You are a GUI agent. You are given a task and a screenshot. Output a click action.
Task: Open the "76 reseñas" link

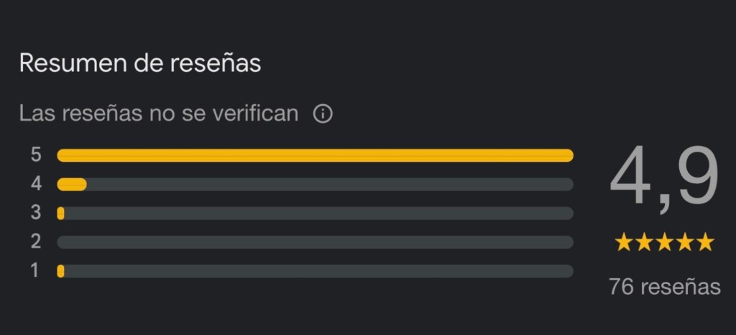pyautogui.click(x=664, y=287)
